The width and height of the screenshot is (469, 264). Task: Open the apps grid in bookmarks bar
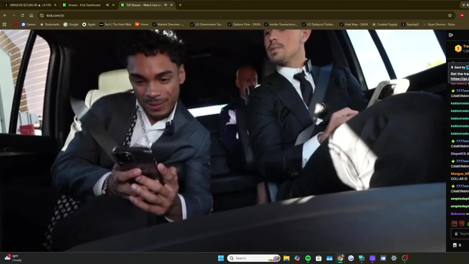point(4,25)
